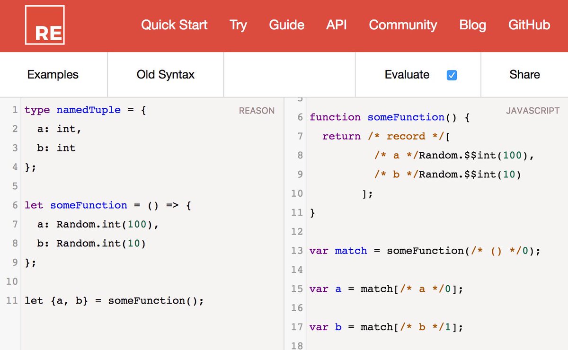Open the Examples menu

coord(53,75)
